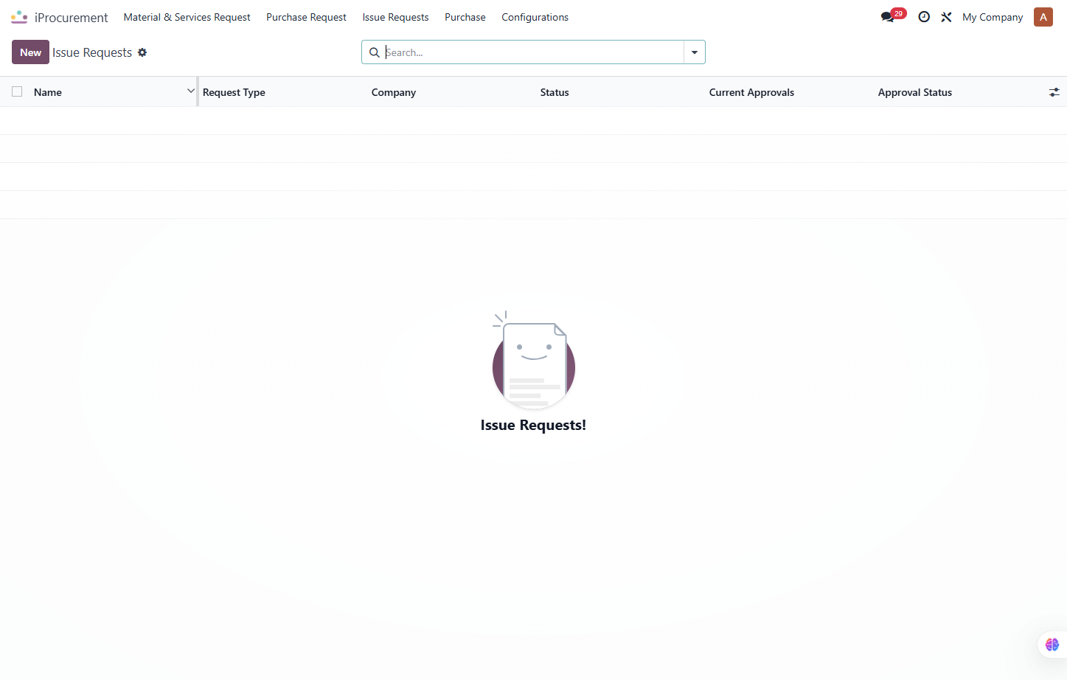
Task: Sort by Status column header
Action: pos(555,92)
